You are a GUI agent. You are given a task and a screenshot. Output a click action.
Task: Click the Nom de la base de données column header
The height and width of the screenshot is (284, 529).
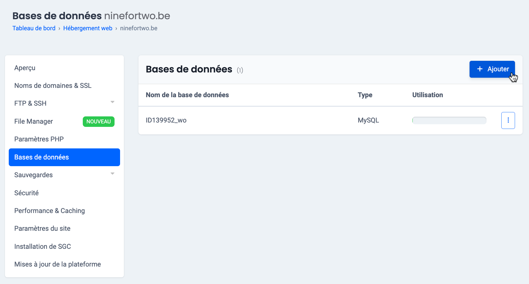tap(187, 95)
